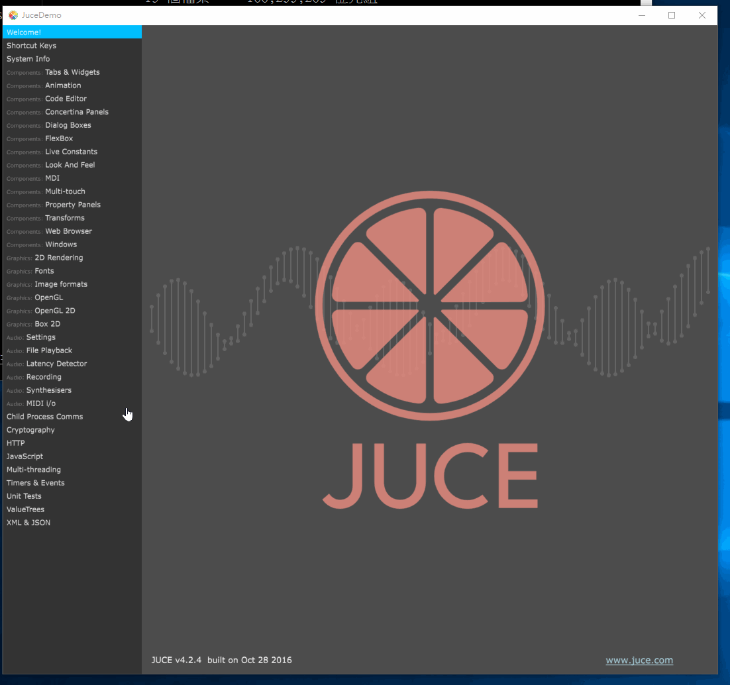The width and height of the screenshot is (730, 685).
Task: Select XML & JSON demo row
Action: [72, 523]
